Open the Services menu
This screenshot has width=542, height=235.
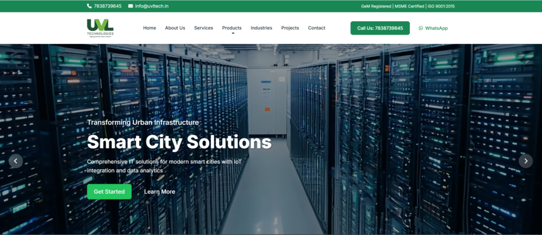pos(204,28)
